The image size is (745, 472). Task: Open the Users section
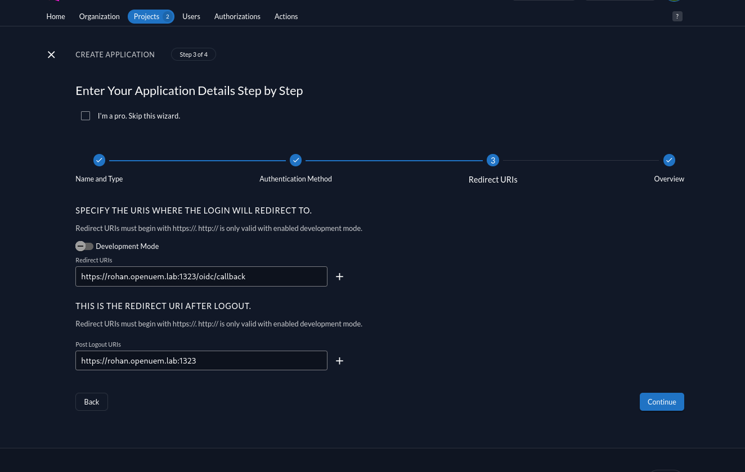[191, 16]
